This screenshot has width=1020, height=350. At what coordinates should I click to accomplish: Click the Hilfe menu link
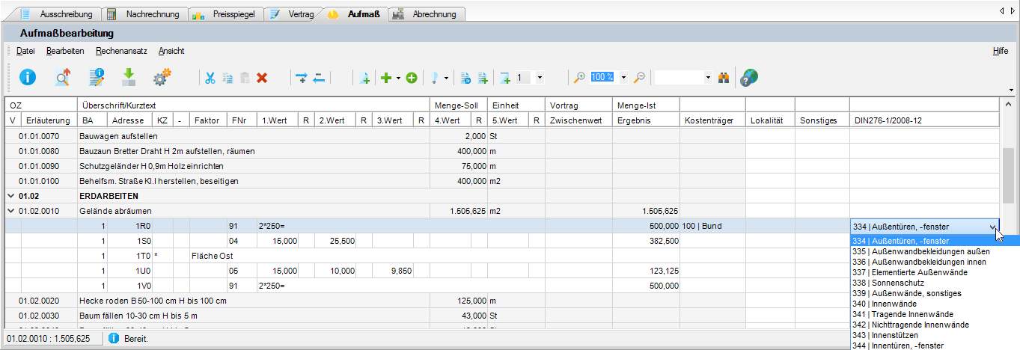[1000, 51]
